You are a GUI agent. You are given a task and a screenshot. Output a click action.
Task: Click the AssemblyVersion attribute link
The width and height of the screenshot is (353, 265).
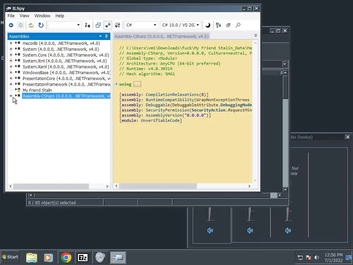pyautogui.click(x=164, y=115)
